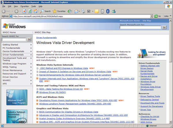Click in the Search Microsoft.com input field
This screenshot has width=173, height=128.
point(140,27)
